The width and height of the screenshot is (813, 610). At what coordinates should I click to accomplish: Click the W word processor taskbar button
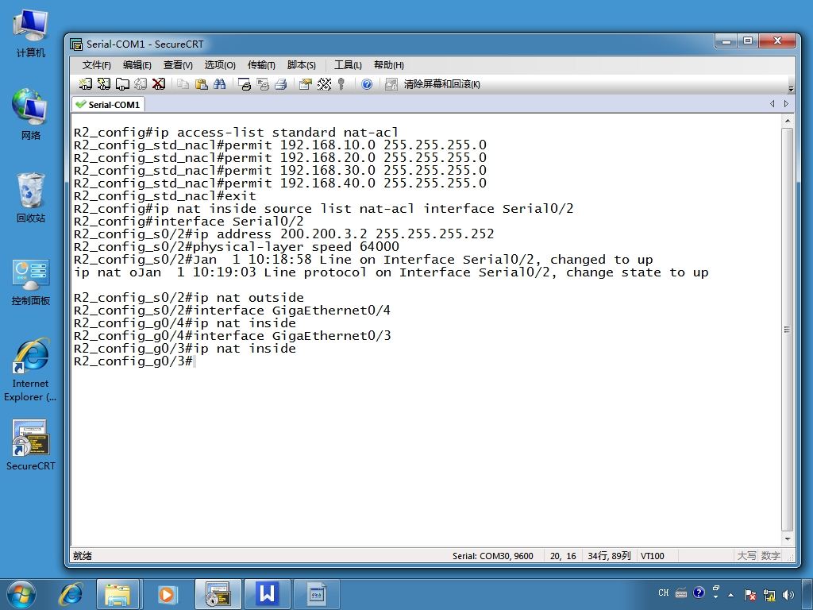[268, 594]
